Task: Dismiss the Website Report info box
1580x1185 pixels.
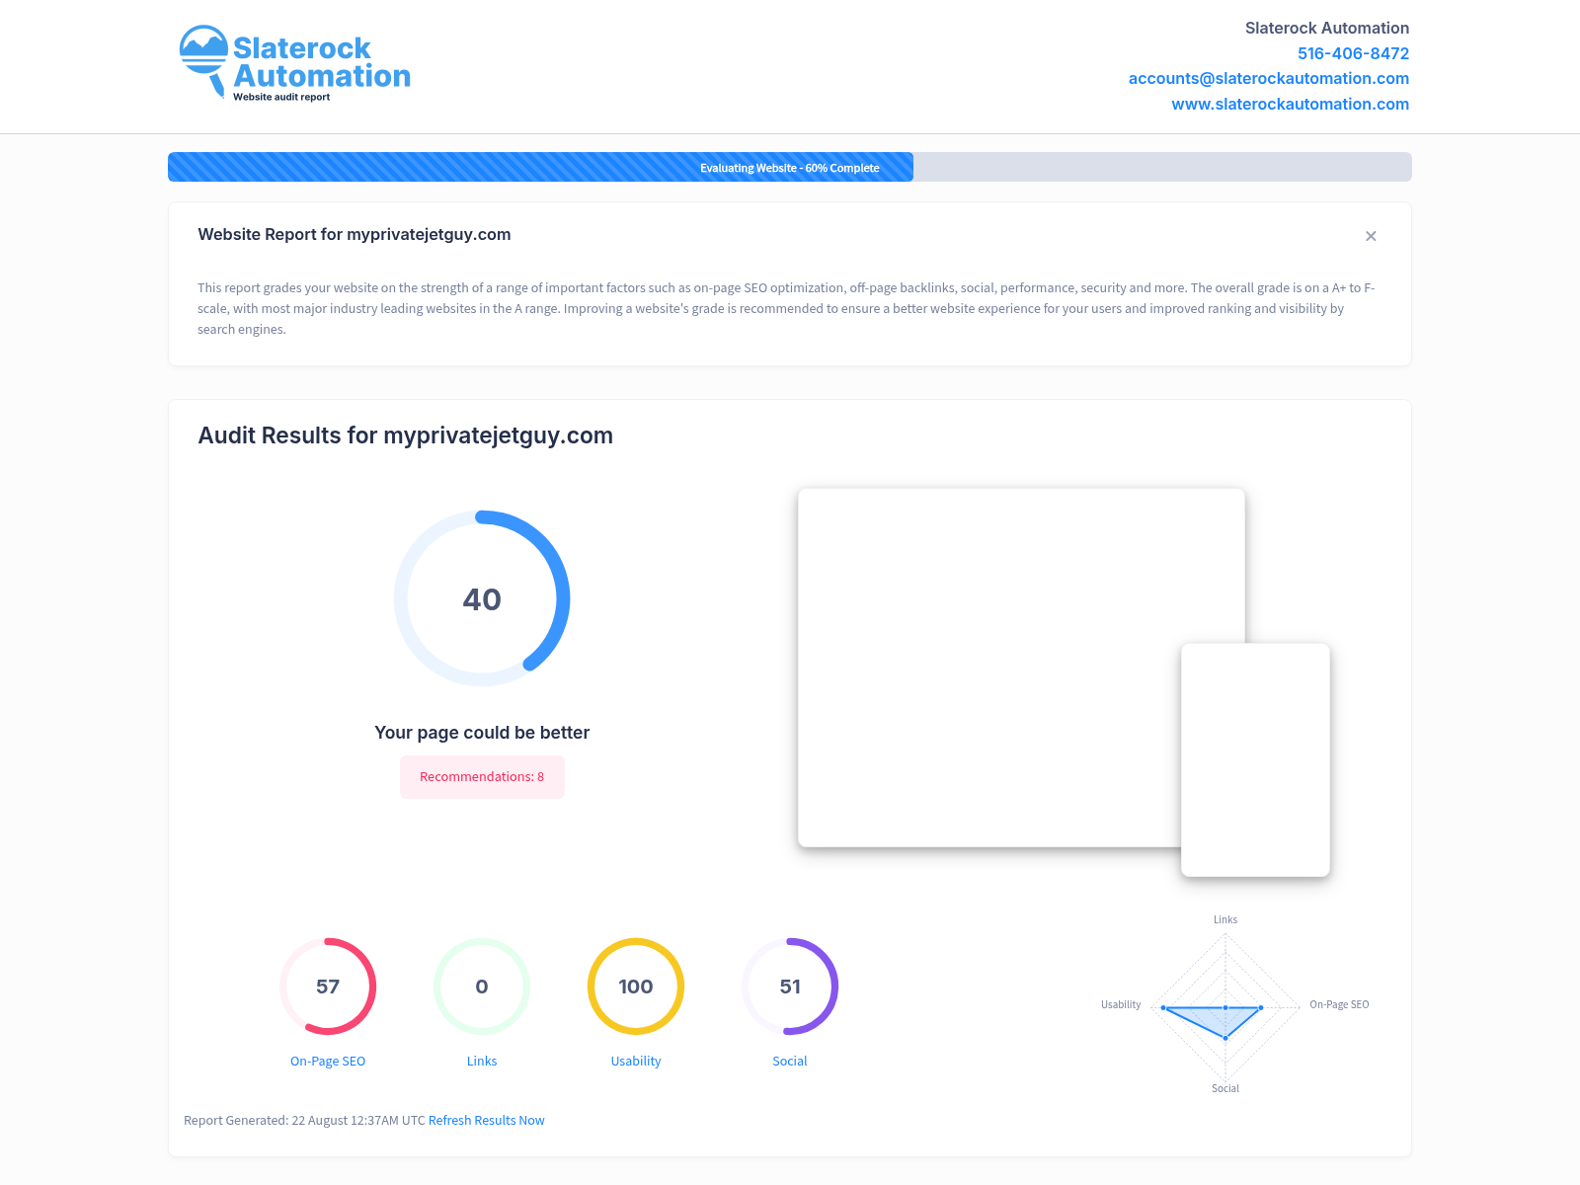Action: click(1371, 236)
